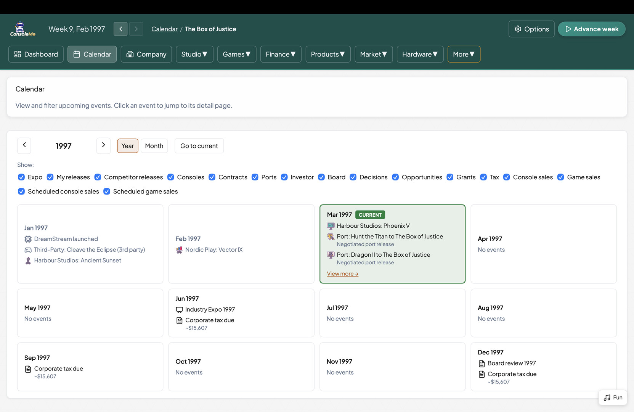The image size is (634, 412).
Task: Click the Nordic Play Vector IX icon
Action: 179,250
